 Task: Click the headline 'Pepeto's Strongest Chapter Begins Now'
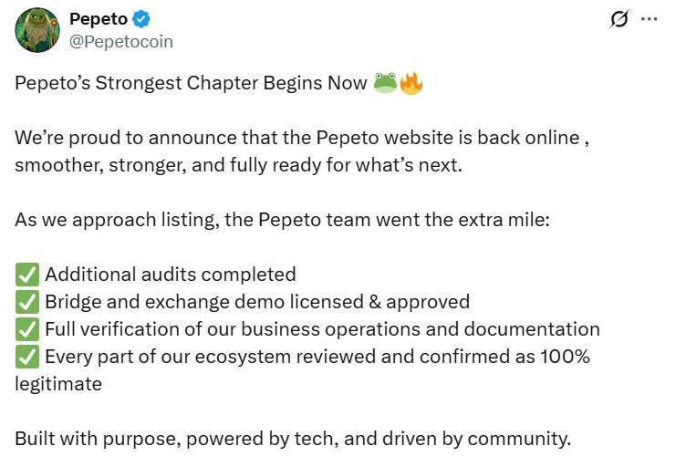(x=192, y=84)
